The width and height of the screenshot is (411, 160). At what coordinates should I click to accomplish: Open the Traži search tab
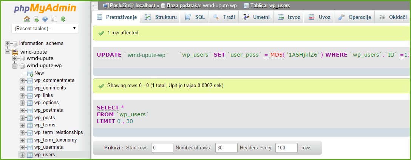[224, 17]
